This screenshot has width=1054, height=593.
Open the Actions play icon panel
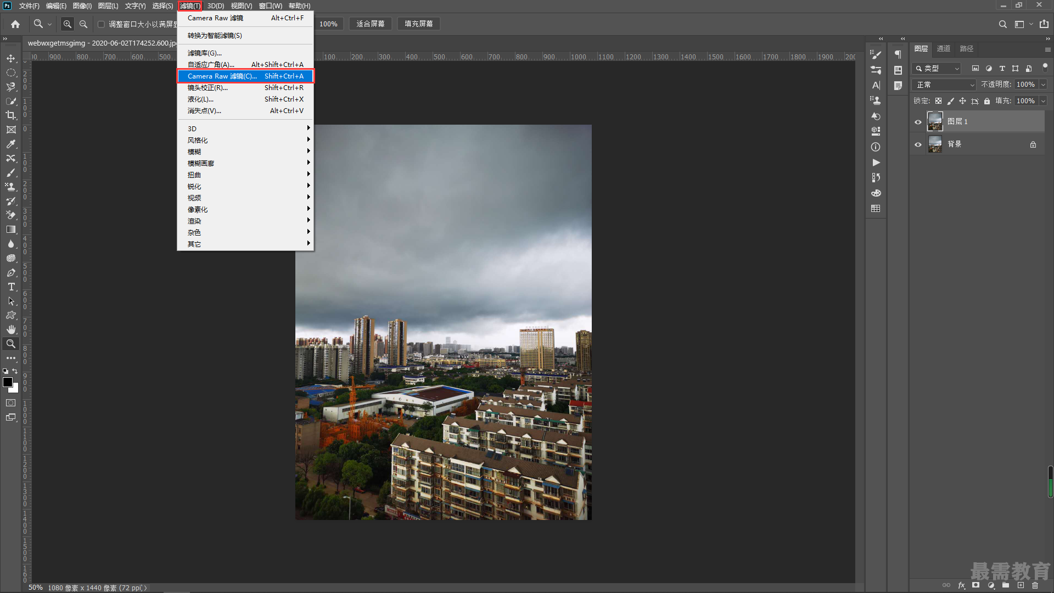[876, 163]
